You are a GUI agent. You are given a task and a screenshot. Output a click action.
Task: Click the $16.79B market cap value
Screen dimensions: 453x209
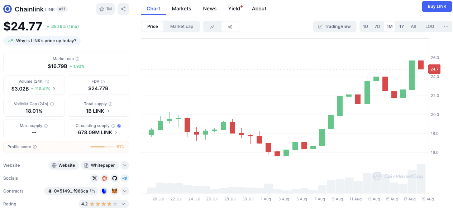57,66
